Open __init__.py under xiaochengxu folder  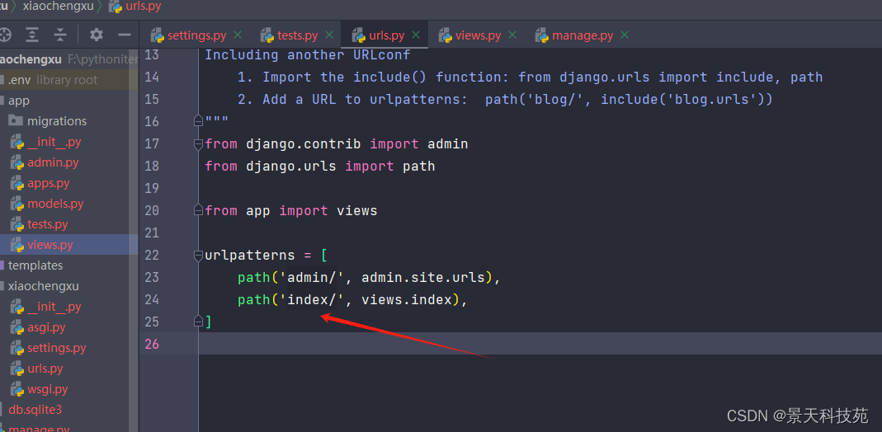(x=54, y=307)
